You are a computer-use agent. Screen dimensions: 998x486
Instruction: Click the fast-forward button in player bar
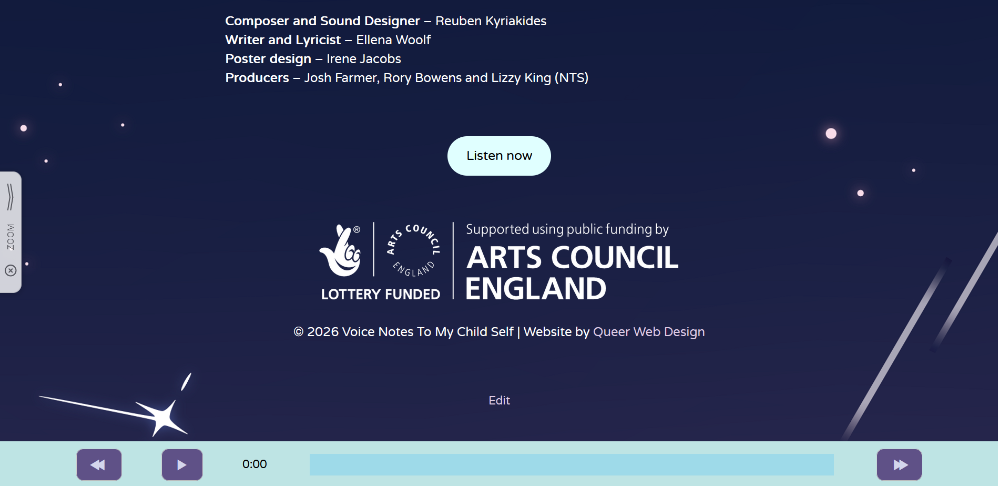(x=899, y=464)
